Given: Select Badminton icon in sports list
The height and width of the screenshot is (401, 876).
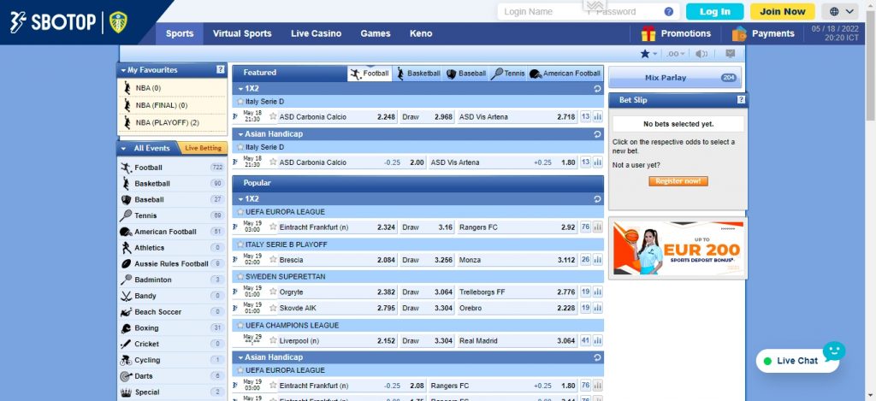Looking at the screenshot, I should click(127, 280).
